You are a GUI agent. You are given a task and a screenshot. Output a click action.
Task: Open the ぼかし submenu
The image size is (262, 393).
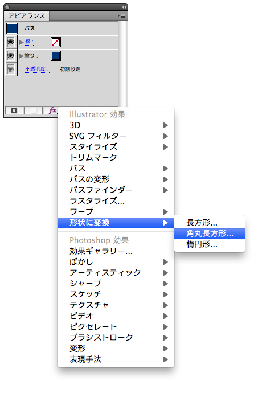tap(116, 262)
